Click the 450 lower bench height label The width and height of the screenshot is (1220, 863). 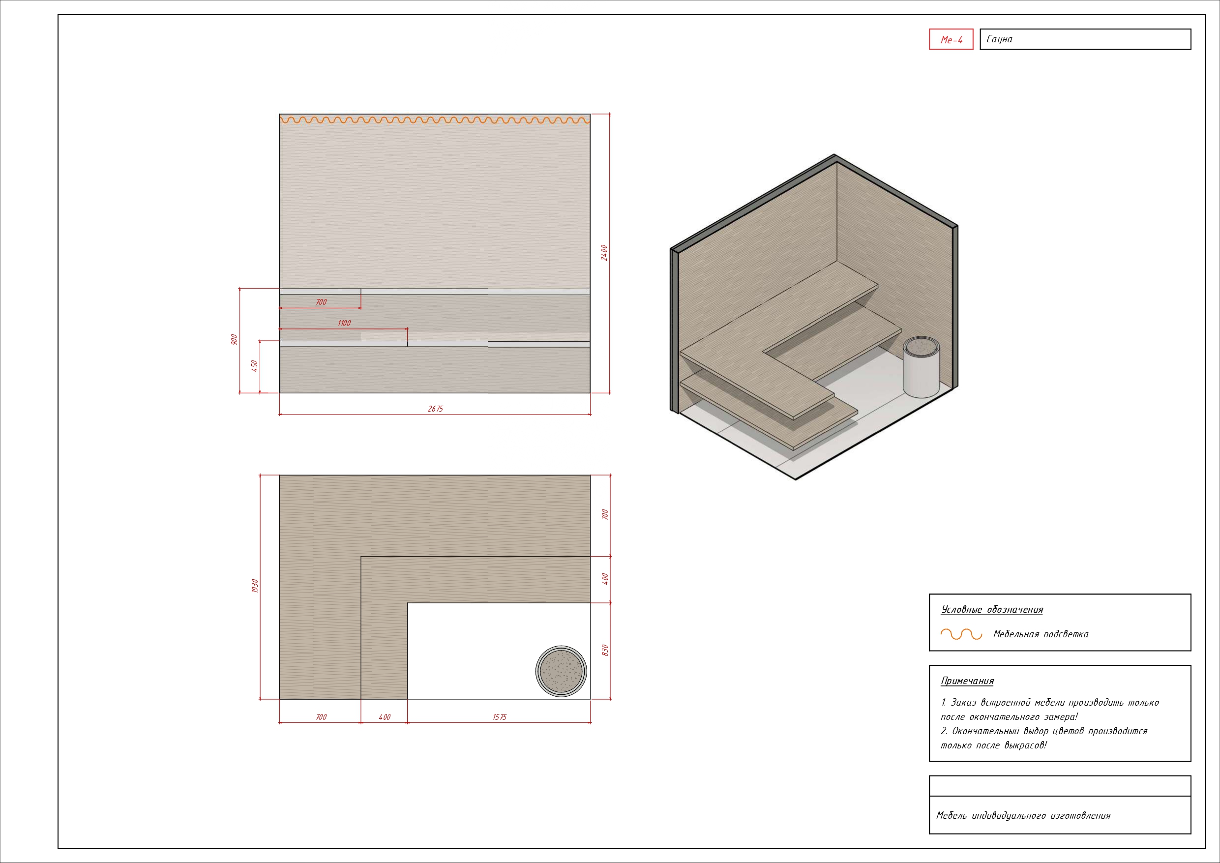tap(255, 365)
